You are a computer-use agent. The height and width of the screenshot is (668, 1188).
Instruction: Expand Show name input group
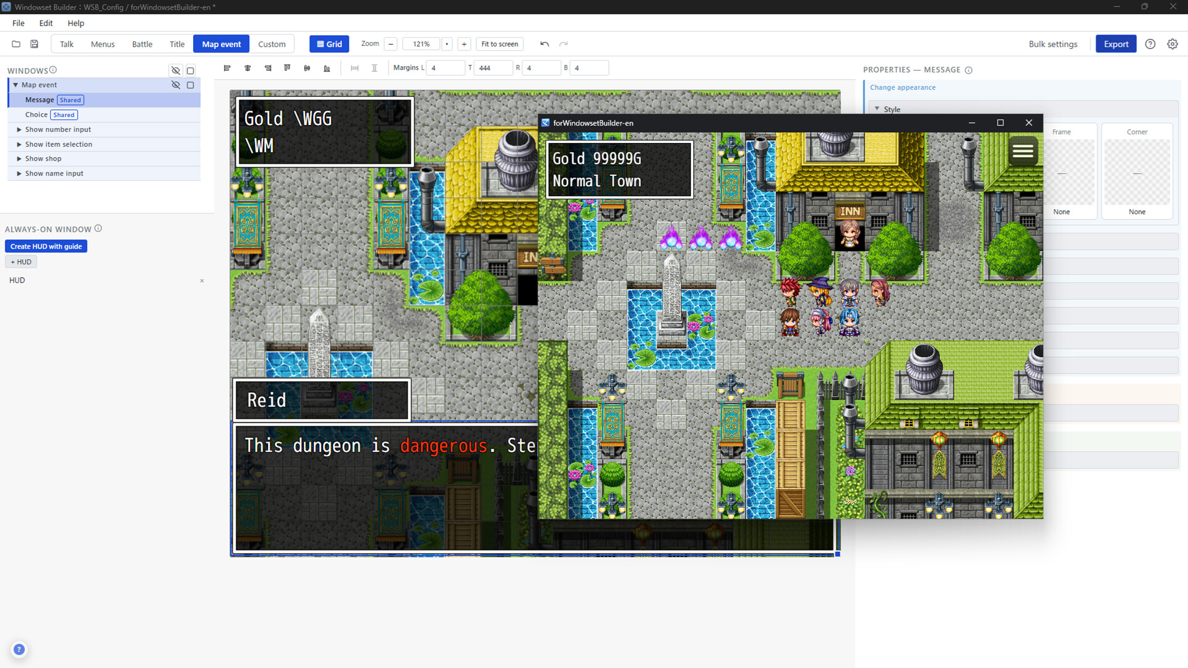pyautogui.click(x=19, y=173)
